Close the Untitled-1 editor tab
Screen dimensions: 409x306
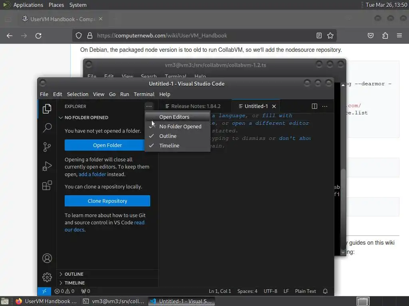coord(274,106)
